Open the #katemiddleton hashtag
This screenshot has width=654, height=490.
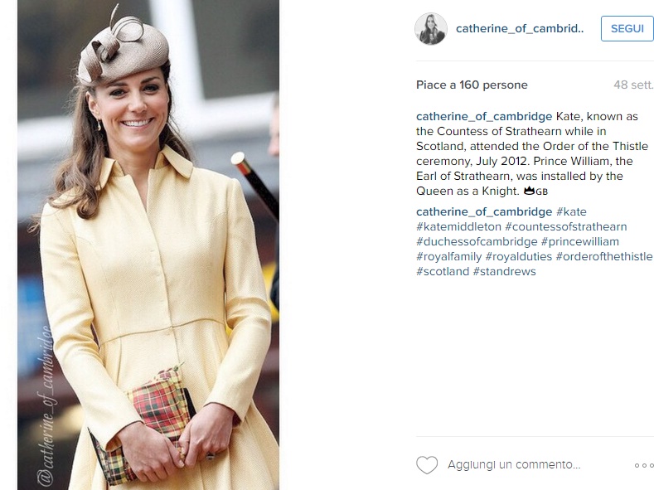(458, 226)
